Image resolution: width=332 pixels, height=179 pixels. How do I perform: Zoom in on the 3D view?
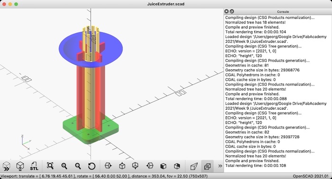tap(64, 166)
